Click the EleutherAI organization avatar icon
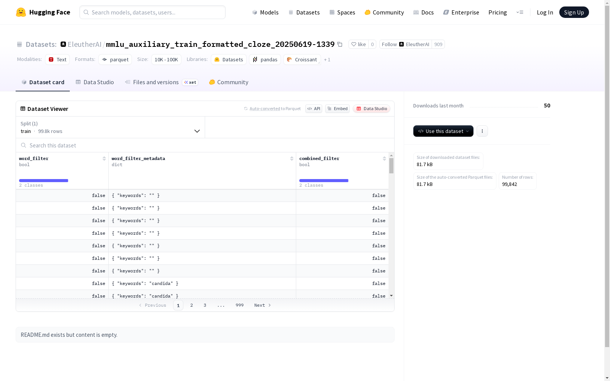610x381 pixels. coord(63,44)
